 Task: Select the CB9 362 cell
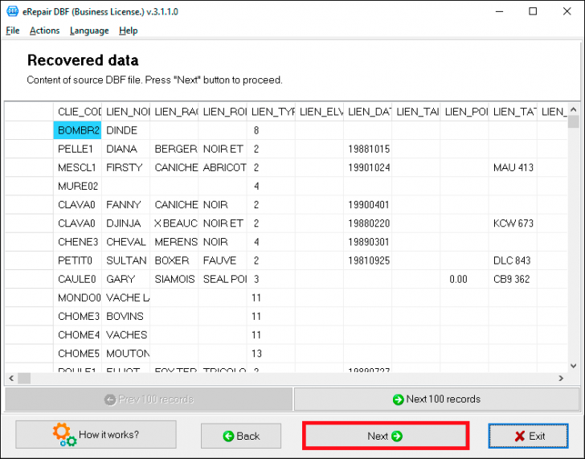tap(513, 279)
